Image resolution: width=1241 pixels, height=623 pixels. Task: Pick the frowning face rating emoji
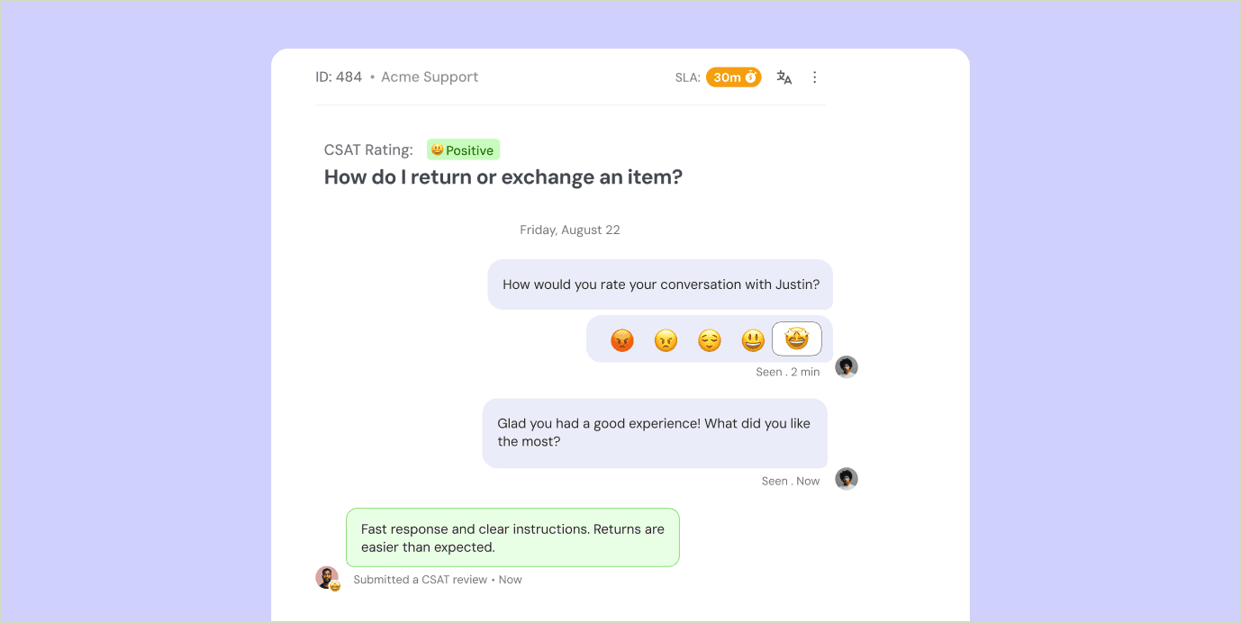click(666, 340)
